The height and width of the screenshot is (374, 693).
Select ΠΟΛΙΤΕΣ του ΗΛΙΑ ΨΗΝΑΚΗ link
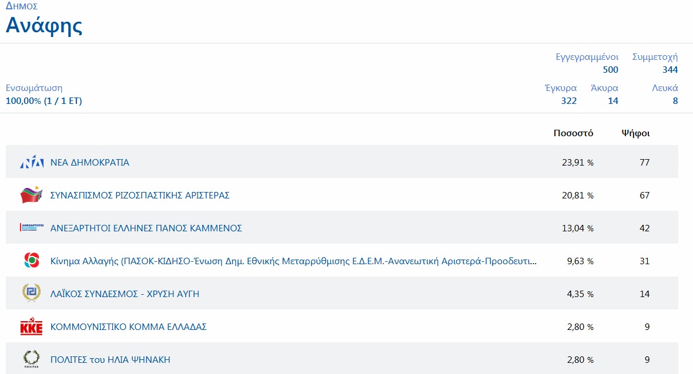(x=111, y=360)
